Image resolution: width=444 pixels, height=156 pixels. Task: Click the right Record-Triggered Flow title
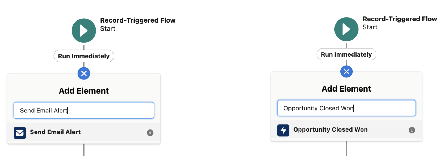(x=400, y=19)
